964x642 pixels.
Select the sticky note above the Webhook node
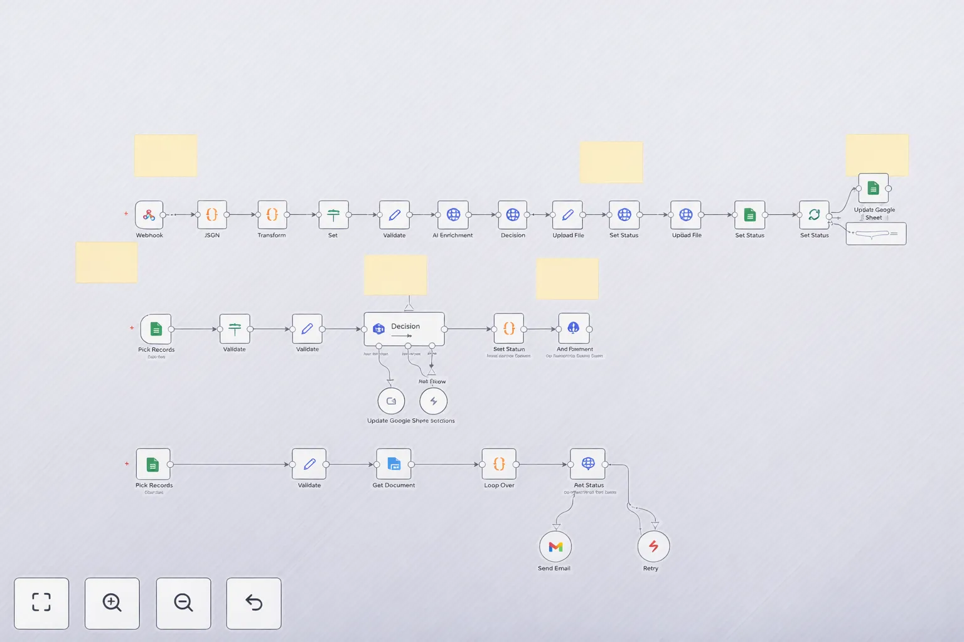click(x=166, y=155)
